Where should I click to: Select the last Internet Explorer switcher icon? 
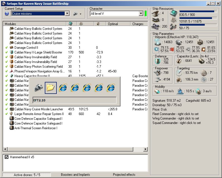tap(111, 88)
